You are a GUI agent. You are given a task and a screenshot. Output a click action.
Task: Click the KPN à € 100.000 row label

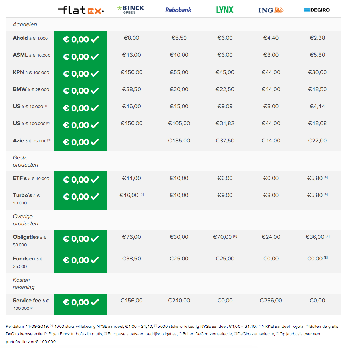[x=31, y=72]
